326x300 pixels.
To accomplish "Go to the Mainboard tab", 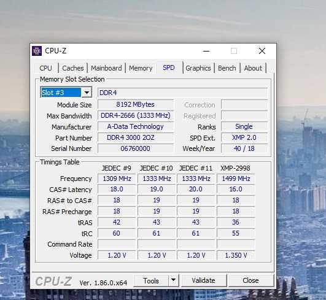I will tap(106, 68).
